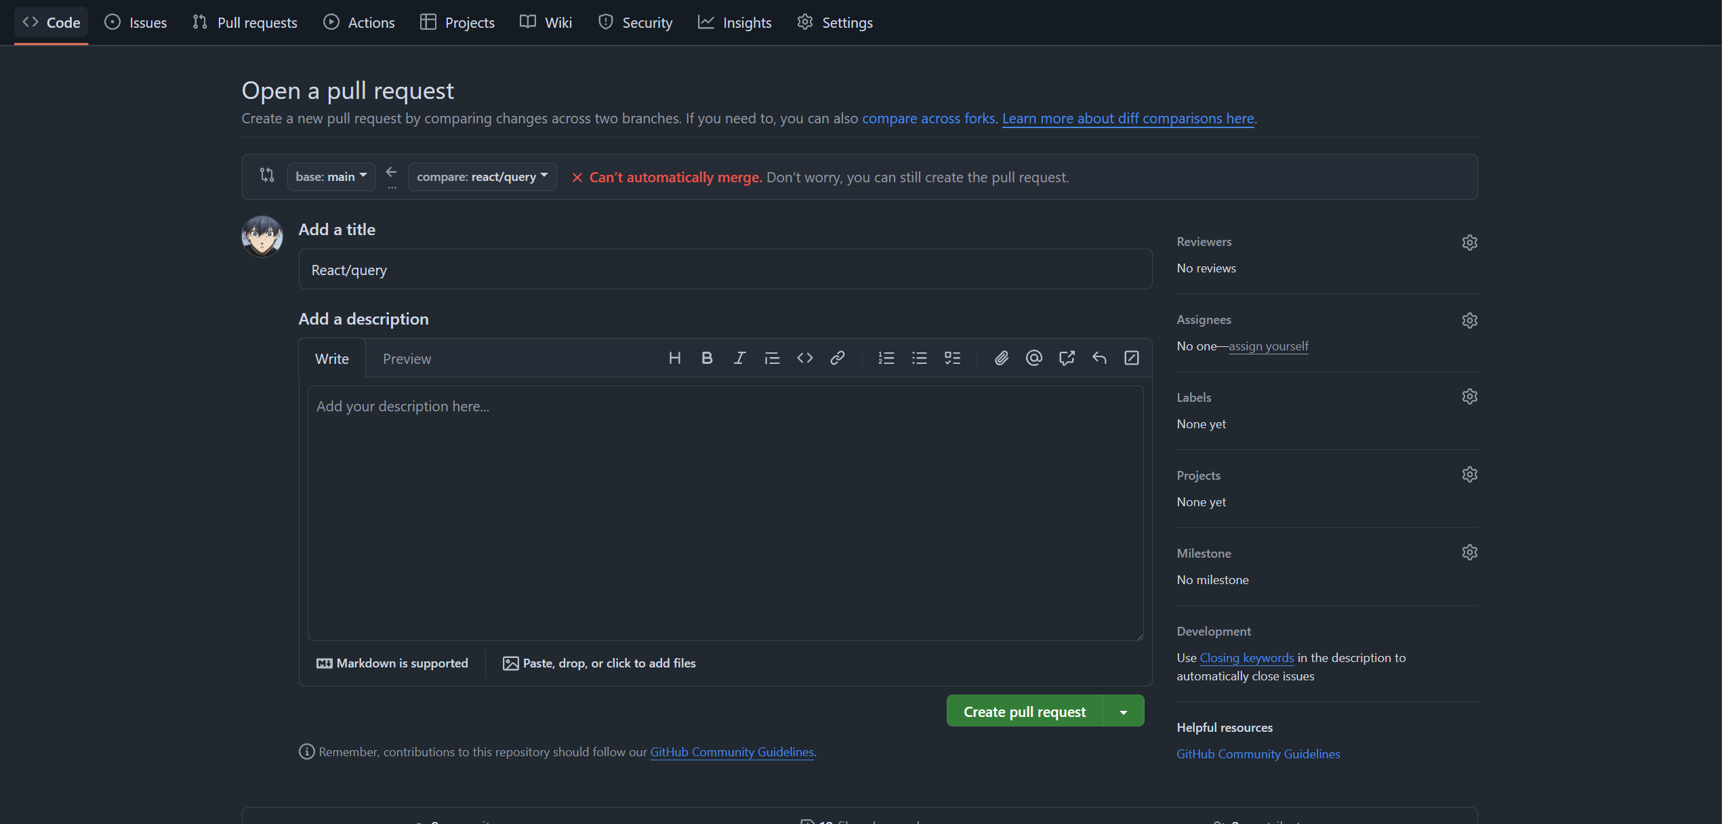Open the Security tab
Image resolution: width=1722 pixels, height=824 pixels.
tap(636, 22)
